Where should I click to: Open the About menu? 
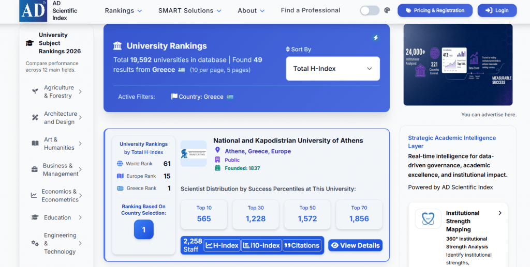pyautogui.click(x=251, y=11)
